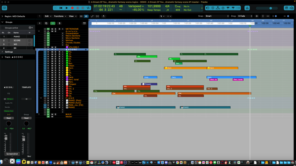Click the Duplicate Track button
The height and width of the screenshot is (166, 296).
pos(46,23)
